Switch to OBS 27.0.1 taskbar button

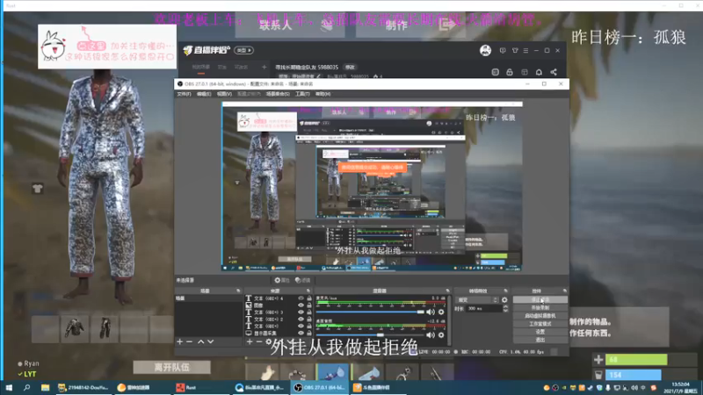coord(320,387)
